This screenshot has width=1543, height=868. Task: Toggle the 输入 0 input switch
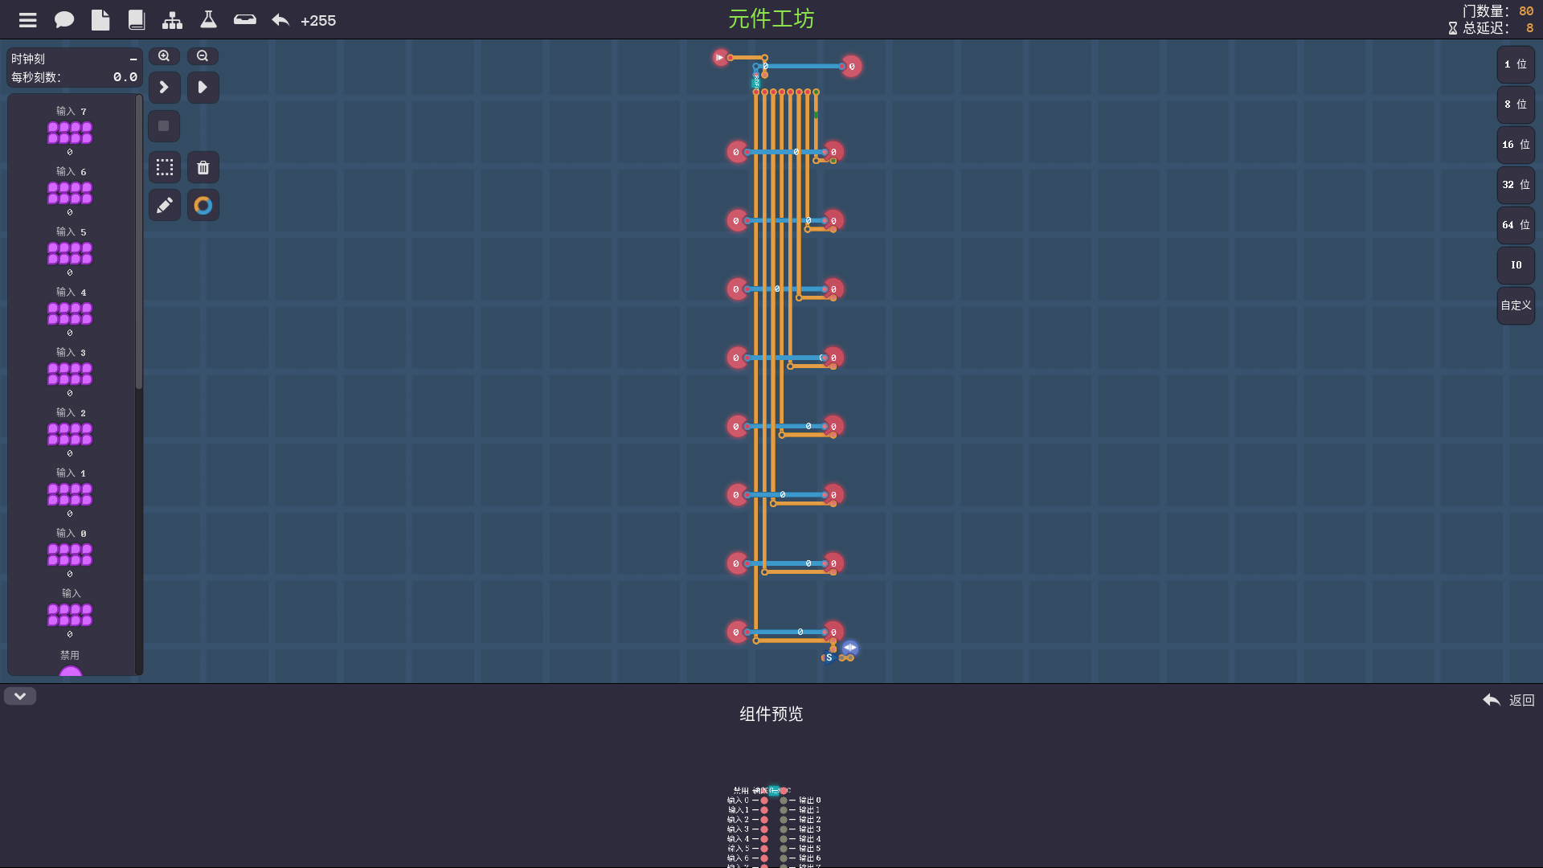click(x=70, y=555)
